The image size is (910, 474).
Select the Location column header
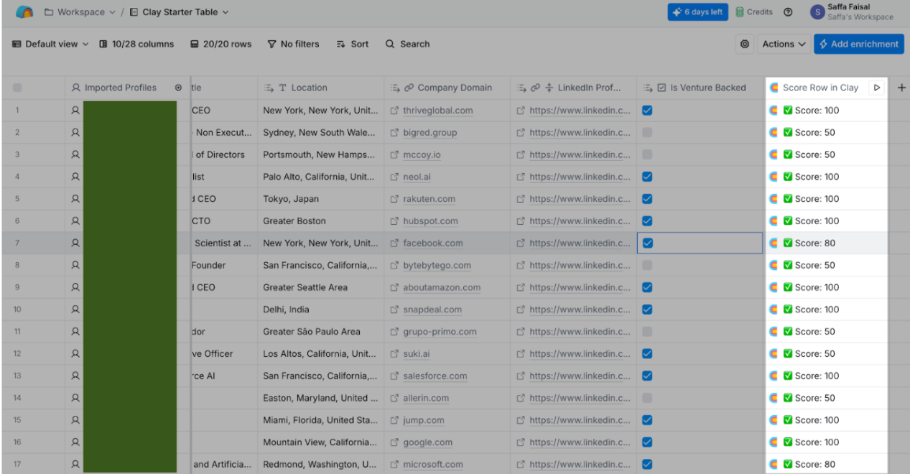coord(320,88)
